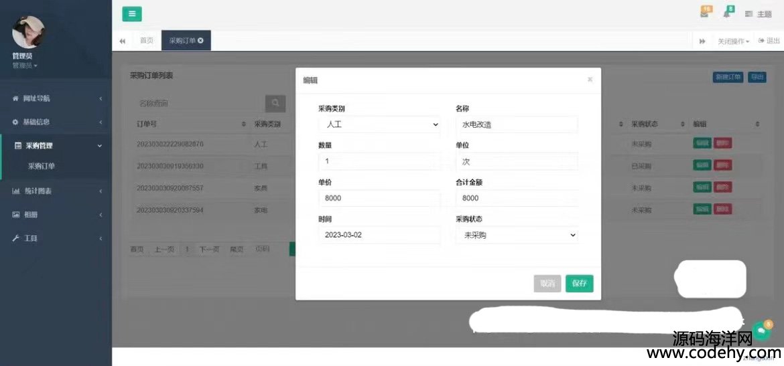Image resolution: width=784 pixels, height=366 pixels.
Task: Close the 编辑 dialog with the x
Action: 590,80
